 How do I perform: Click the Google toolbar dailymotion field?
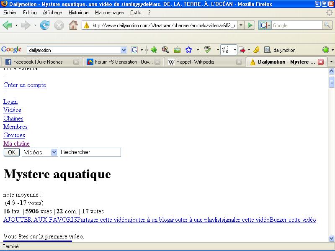(x=74, y=50)
